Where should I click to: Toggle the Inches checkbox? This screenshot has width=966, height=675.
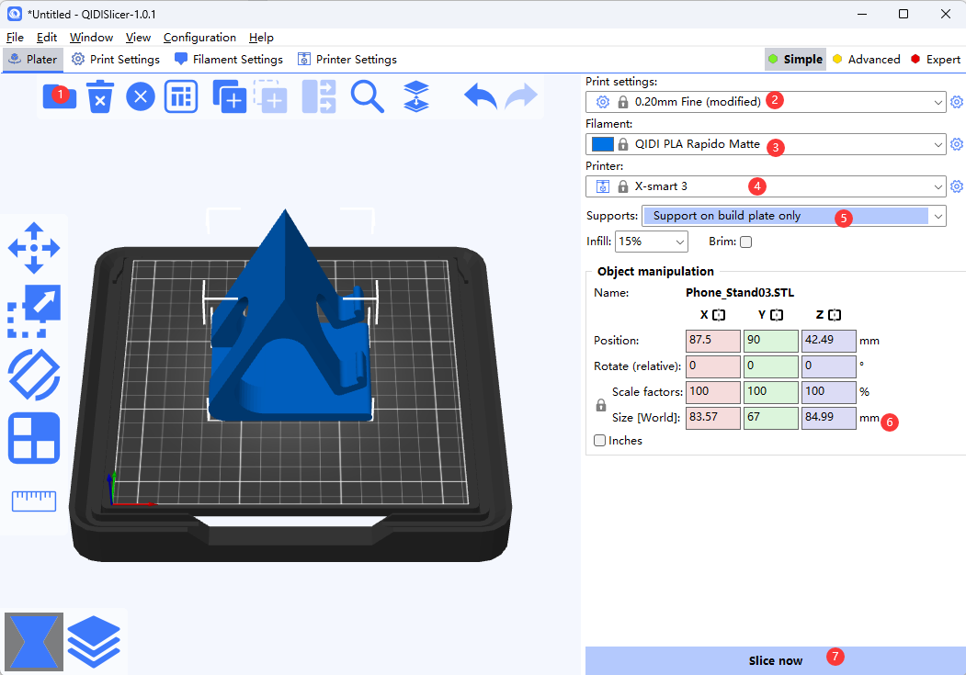coord(600,441)
